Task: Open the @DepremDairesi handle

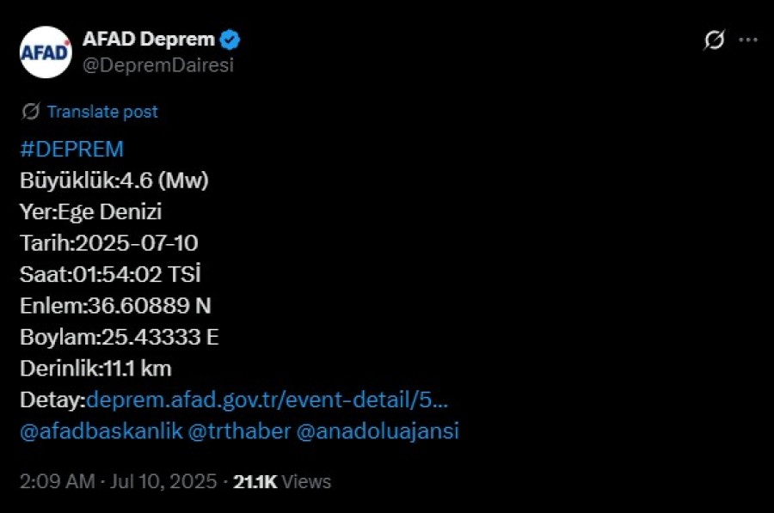Action: pos(158,65)
